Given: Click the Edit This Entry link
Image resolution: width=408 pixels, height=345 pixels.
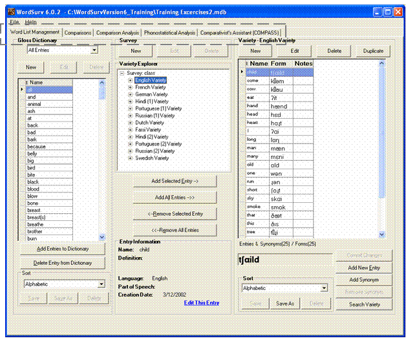Looking at the screenshot, I should pyautogui.click(x=201, y=302).
